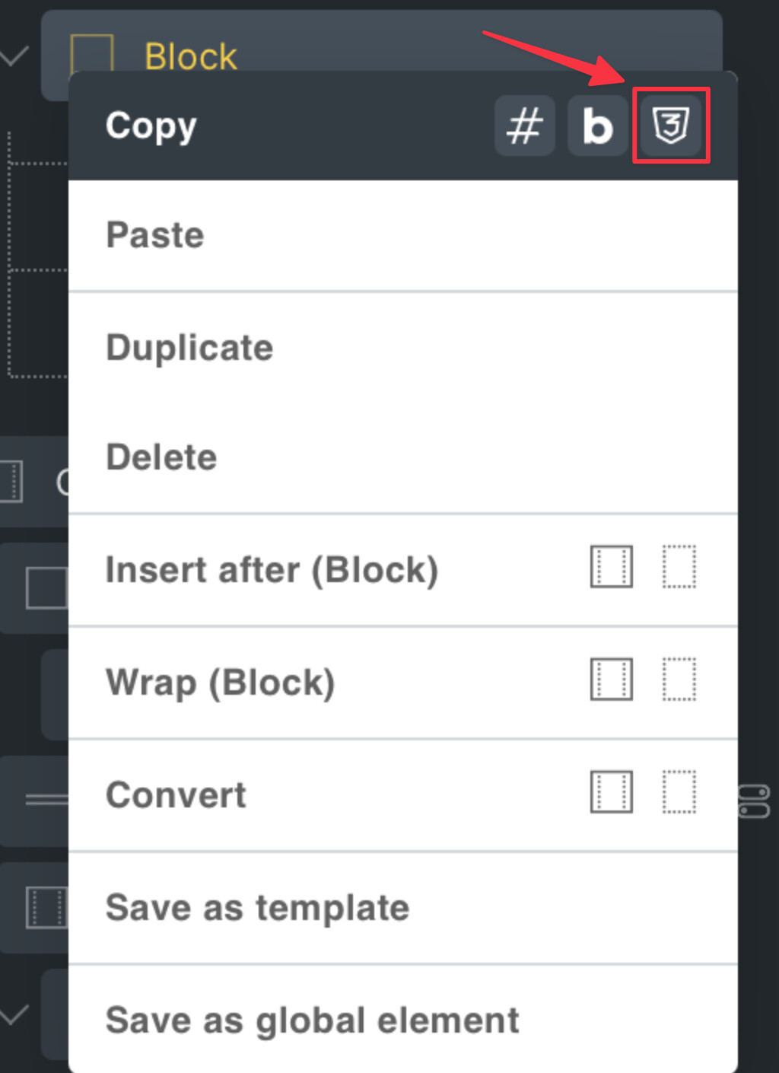Click Save as template
Viewport: 779px width, 1073px height.
tap(257, 908)
